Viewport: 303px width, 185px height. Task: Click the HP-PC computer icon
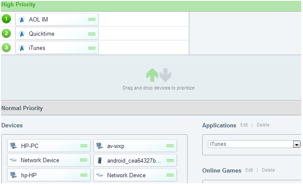tap(14, 146)
